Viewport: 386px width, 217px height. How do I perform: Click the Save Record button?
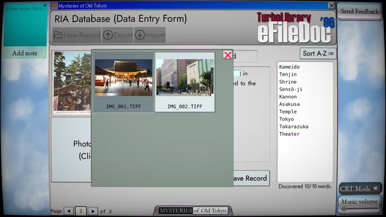(x=251, y=178)
